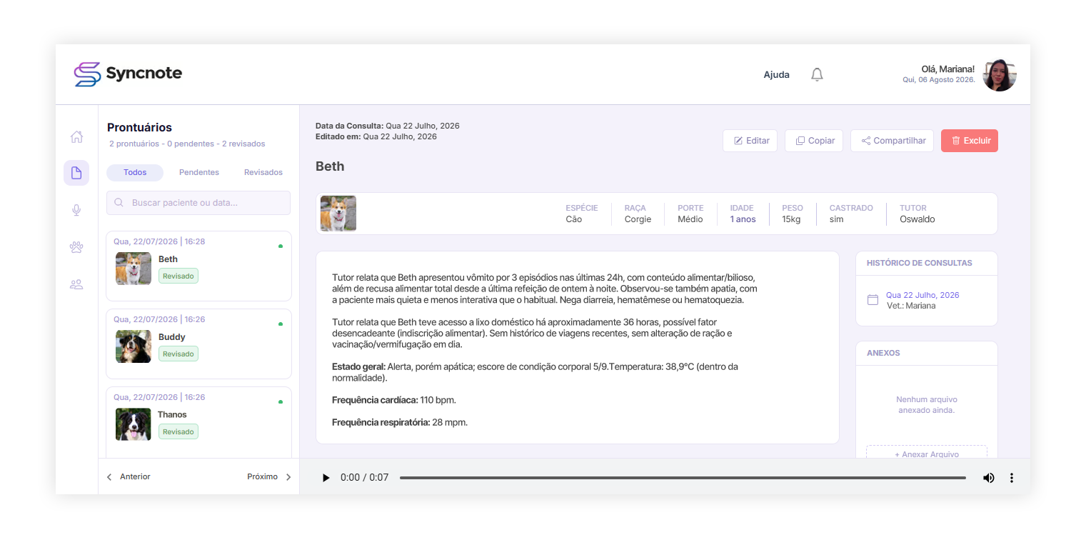Focus the Buscar paciente ou data search field

point(198,203)
